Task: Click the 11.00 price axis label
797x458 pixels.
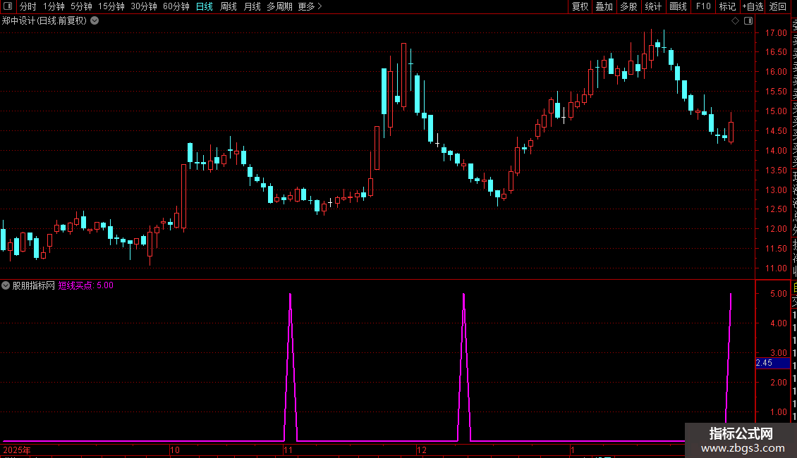Action: click(776, 268)
